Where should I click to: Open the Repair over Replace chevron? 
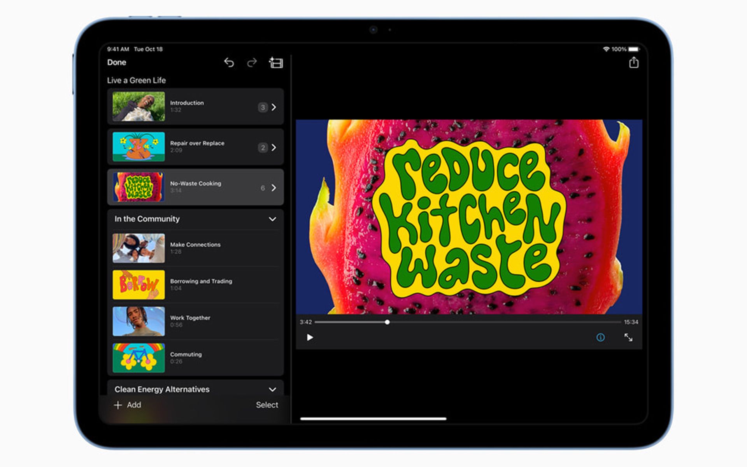(274, 147)
